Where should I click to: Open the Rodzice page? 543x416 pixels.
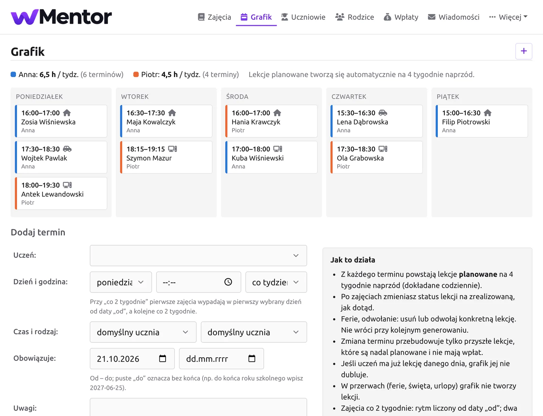[x=355, y=17]
